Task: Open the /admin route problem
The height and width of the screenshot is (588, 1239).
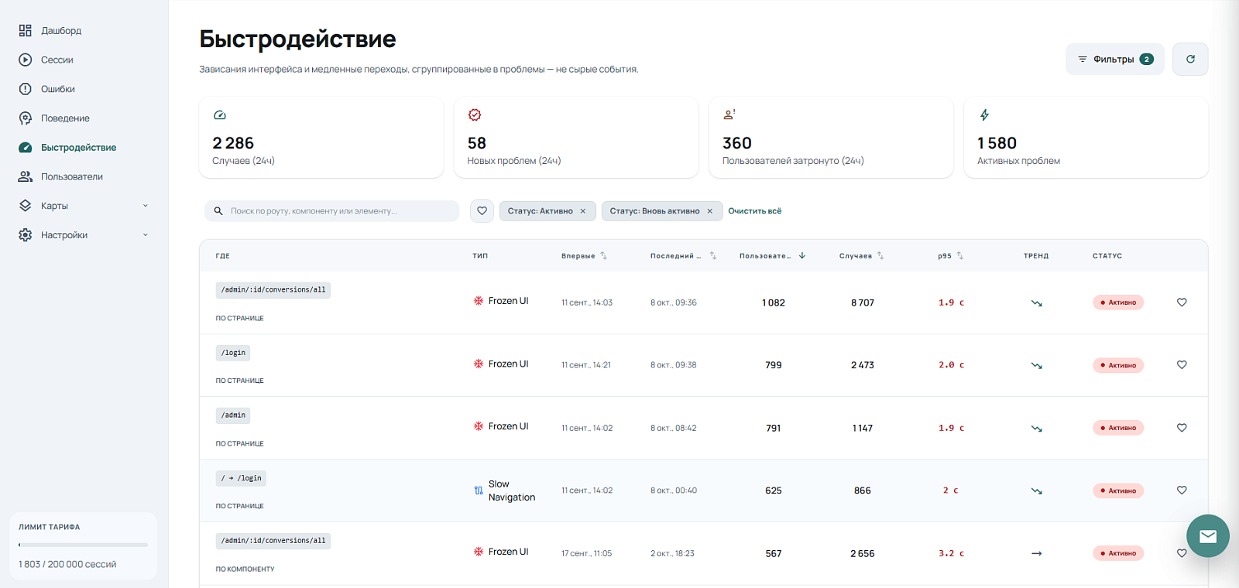Action: (x=233, y=415)
